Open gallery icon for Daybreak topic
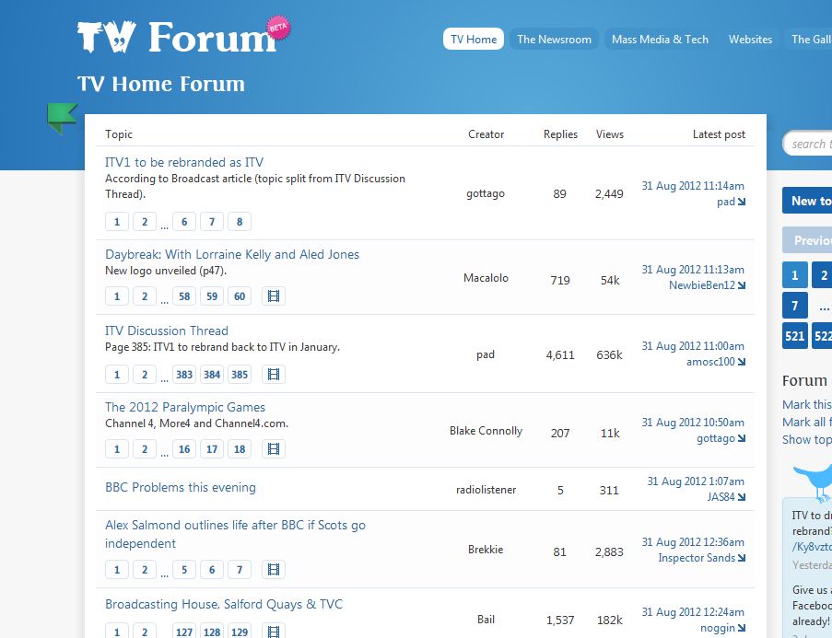The width and height of the screenshot is (832, 638). [274, 296]
